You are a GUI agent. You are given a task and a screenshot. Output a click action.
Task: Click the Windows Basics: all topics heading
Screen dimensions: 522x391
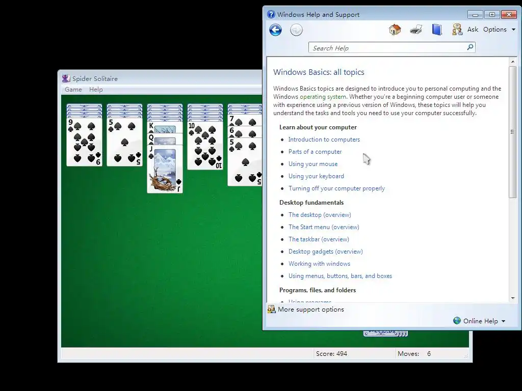point(319,72)
